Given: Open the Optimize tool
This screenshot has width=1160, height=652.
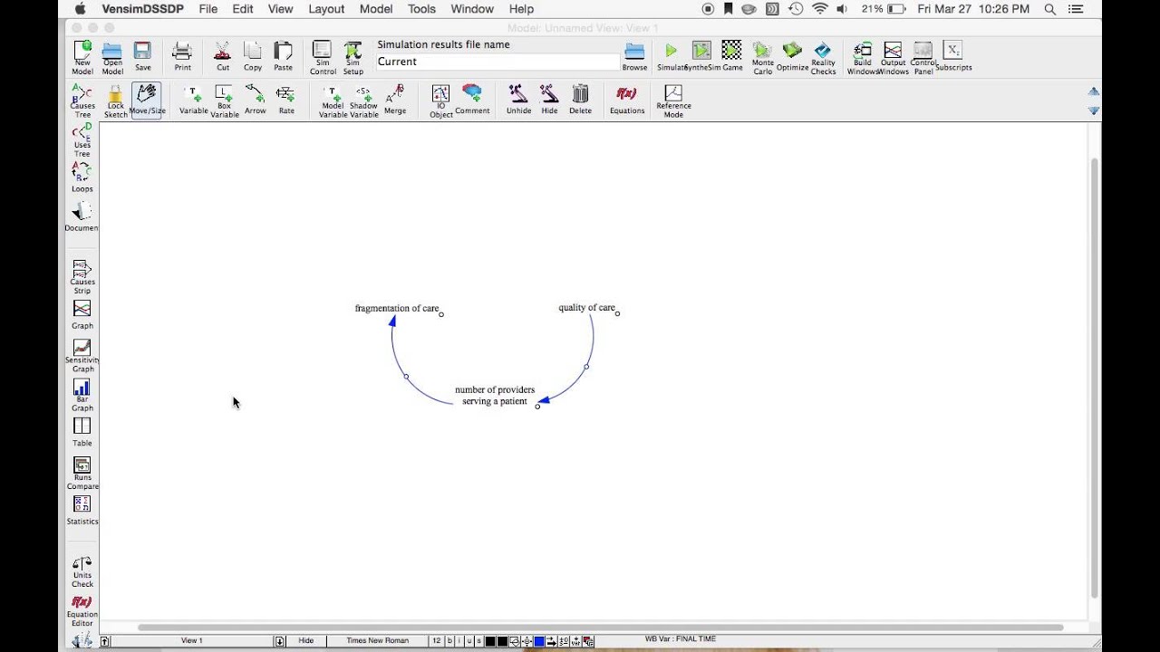Looking at the screenshot, I should [x=792, y=56].
